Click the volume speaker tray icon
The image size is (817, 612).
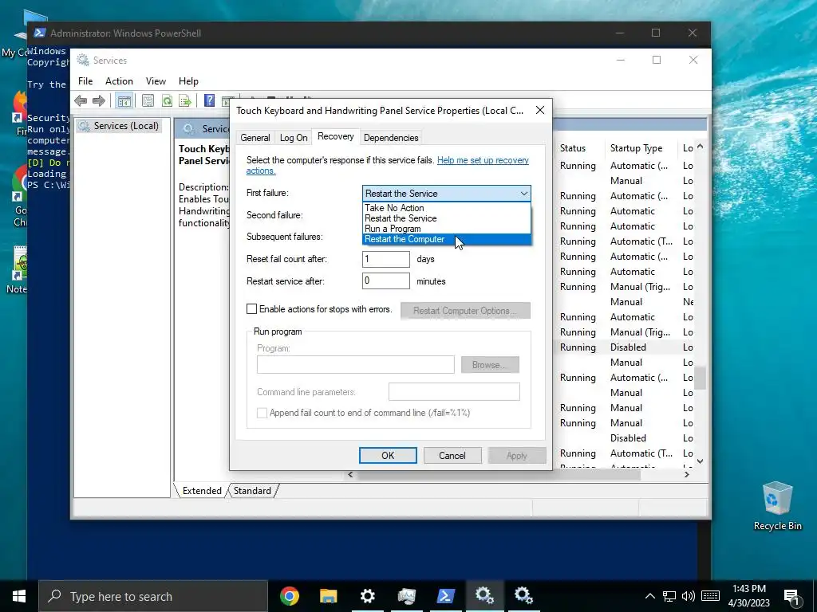[x=689, y=596]
